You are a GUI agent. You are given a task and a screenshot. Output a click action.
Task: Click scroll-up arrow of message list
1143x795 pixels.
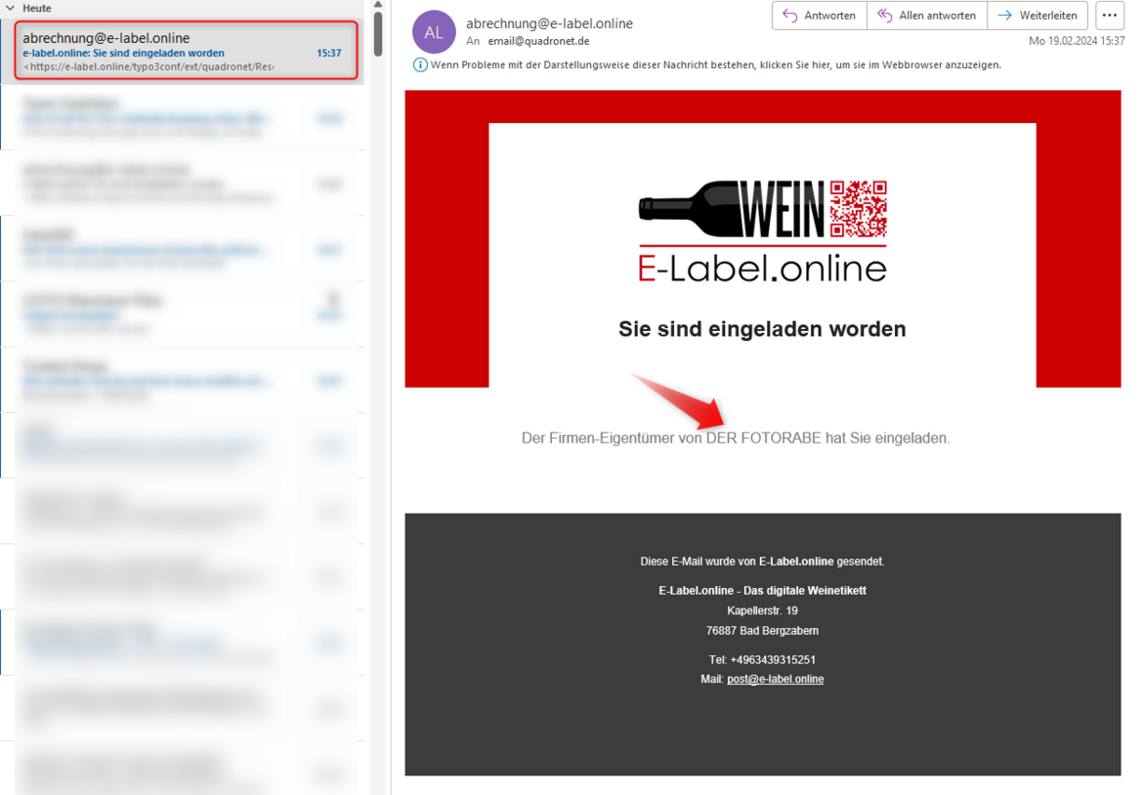coord(378,5)
